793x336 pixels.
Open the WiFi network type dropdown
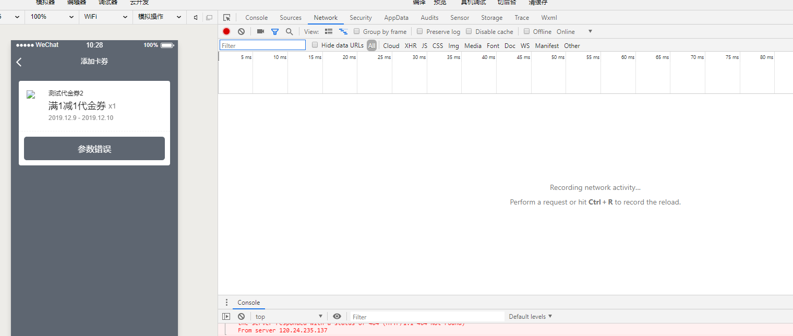[x=106, y=17]
